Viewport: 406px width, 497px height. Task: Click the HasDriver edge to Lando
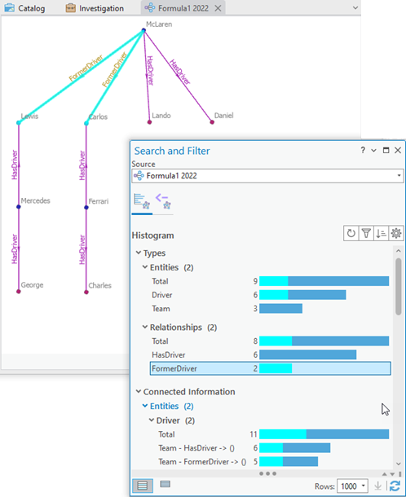[147, 76]
